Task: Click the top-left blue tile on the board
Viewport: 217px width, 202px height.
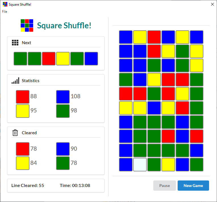Action: (x=126, y=37)
